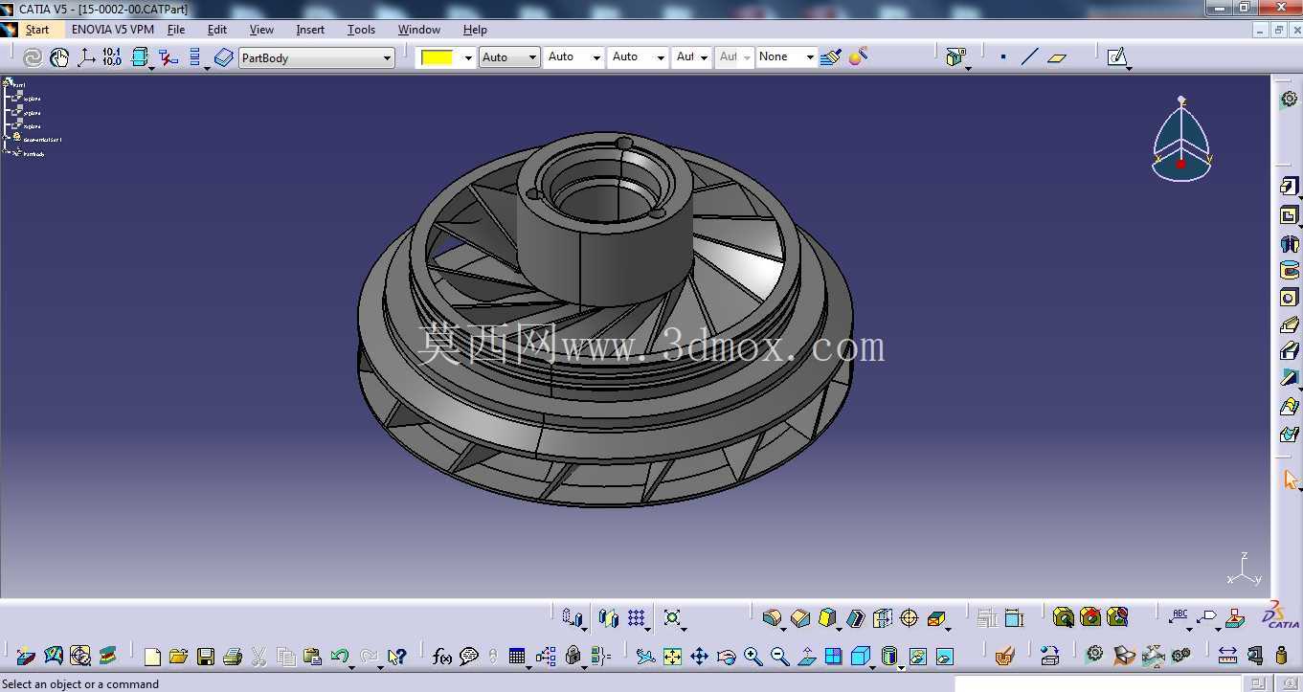Open the Tools menu
This screenshot has width=1303, height=692.
coord(361,30)
